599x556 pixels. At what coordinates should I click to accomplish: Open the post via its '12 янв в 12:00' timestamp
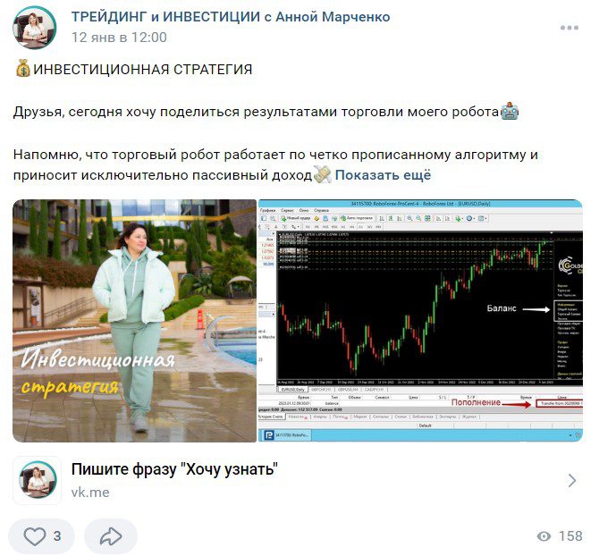point(119,38)
